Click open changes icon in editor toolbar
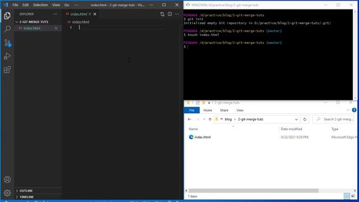Viewport: 359px width, 202px height. (162, 14)
